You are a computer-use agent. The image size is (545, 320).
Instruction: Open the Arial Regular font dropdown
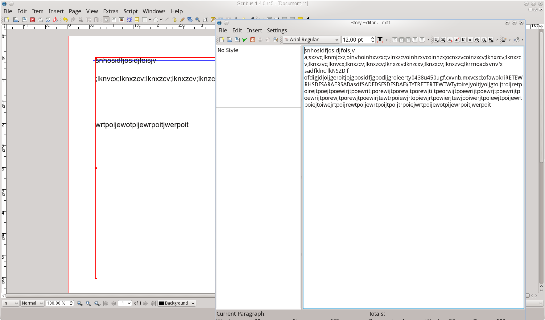311,40
